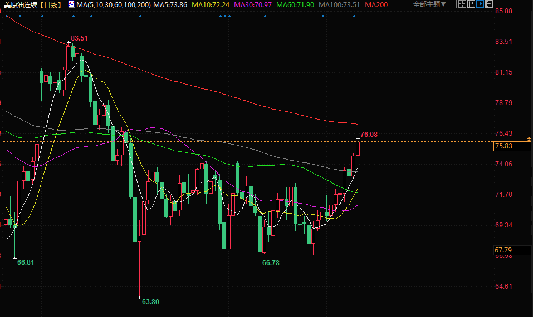Toggle the blue highlighted play-axis icon

click(x=480, y=4)
